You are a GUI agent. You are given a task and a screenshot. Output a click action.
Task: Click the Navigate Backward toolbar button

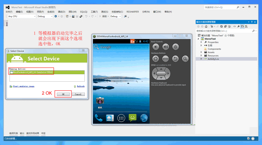point(56,16)
